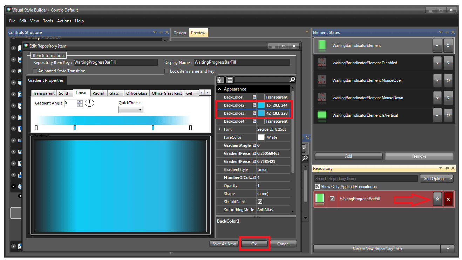The image size is (462, 260).
Task: Open the Actions menu
Action: point(64,21)
